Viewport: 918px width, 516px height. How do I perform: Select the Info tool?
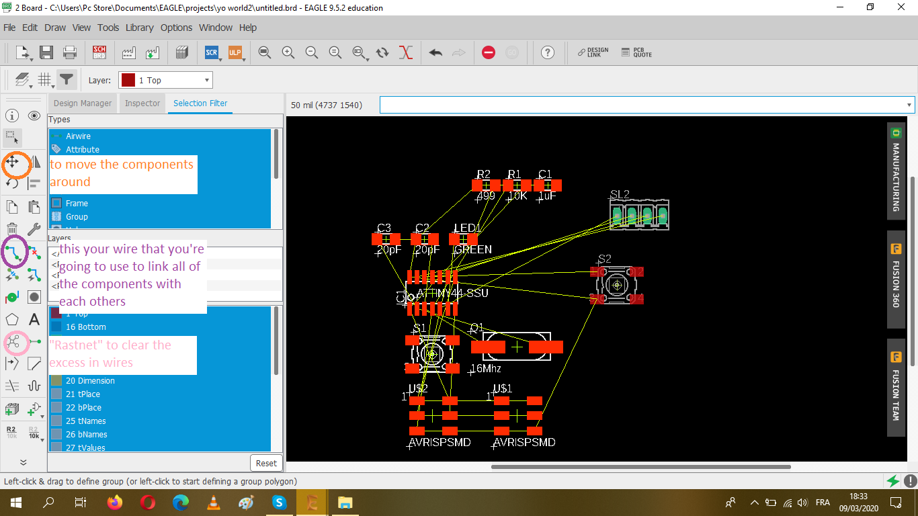click(x=12, y=116)
